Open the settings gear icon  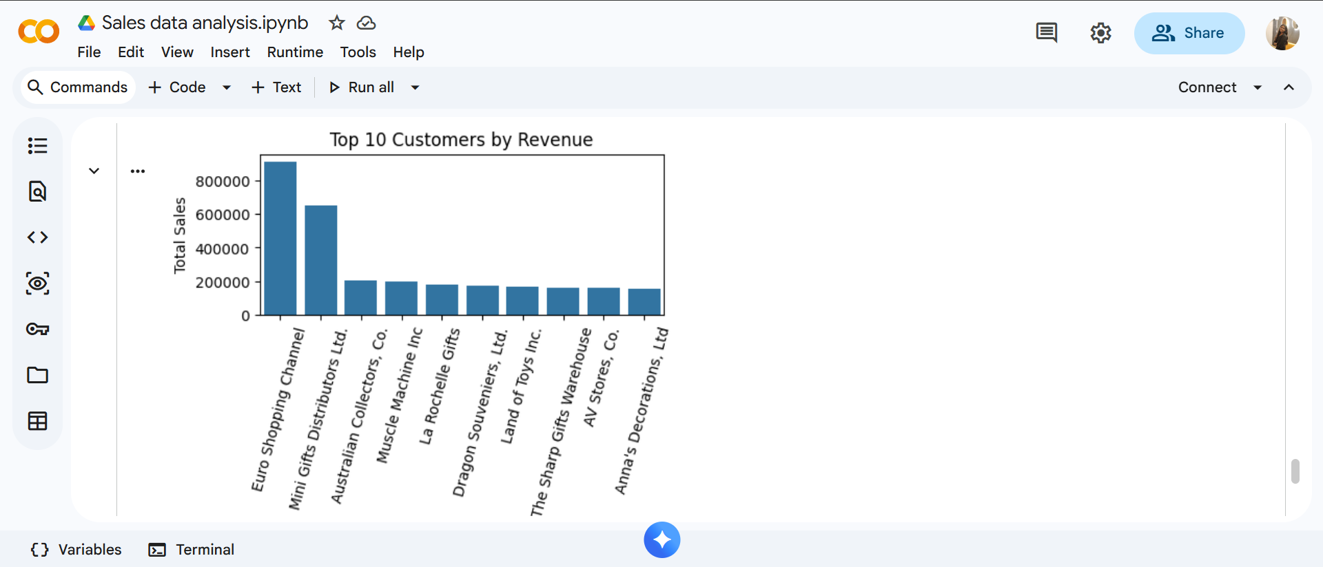point(1100,32)
